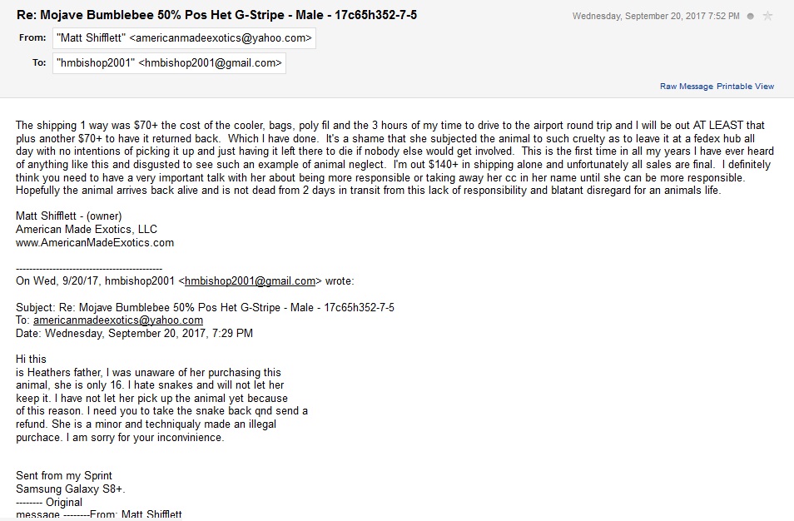Click www.AmericanMadeExotics.com in signature

coord(95,242)
